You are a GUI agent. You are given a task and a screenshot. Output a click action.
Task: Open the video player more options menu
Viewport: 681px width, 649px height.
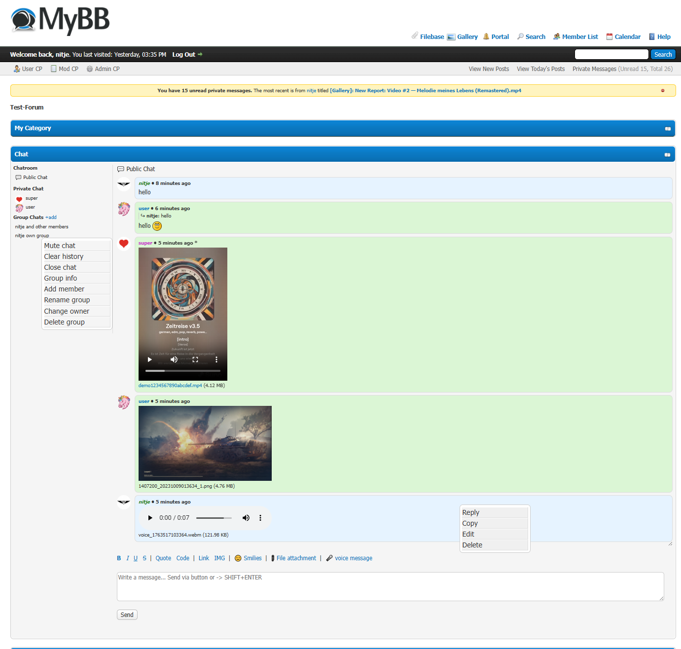coord(216,360)
